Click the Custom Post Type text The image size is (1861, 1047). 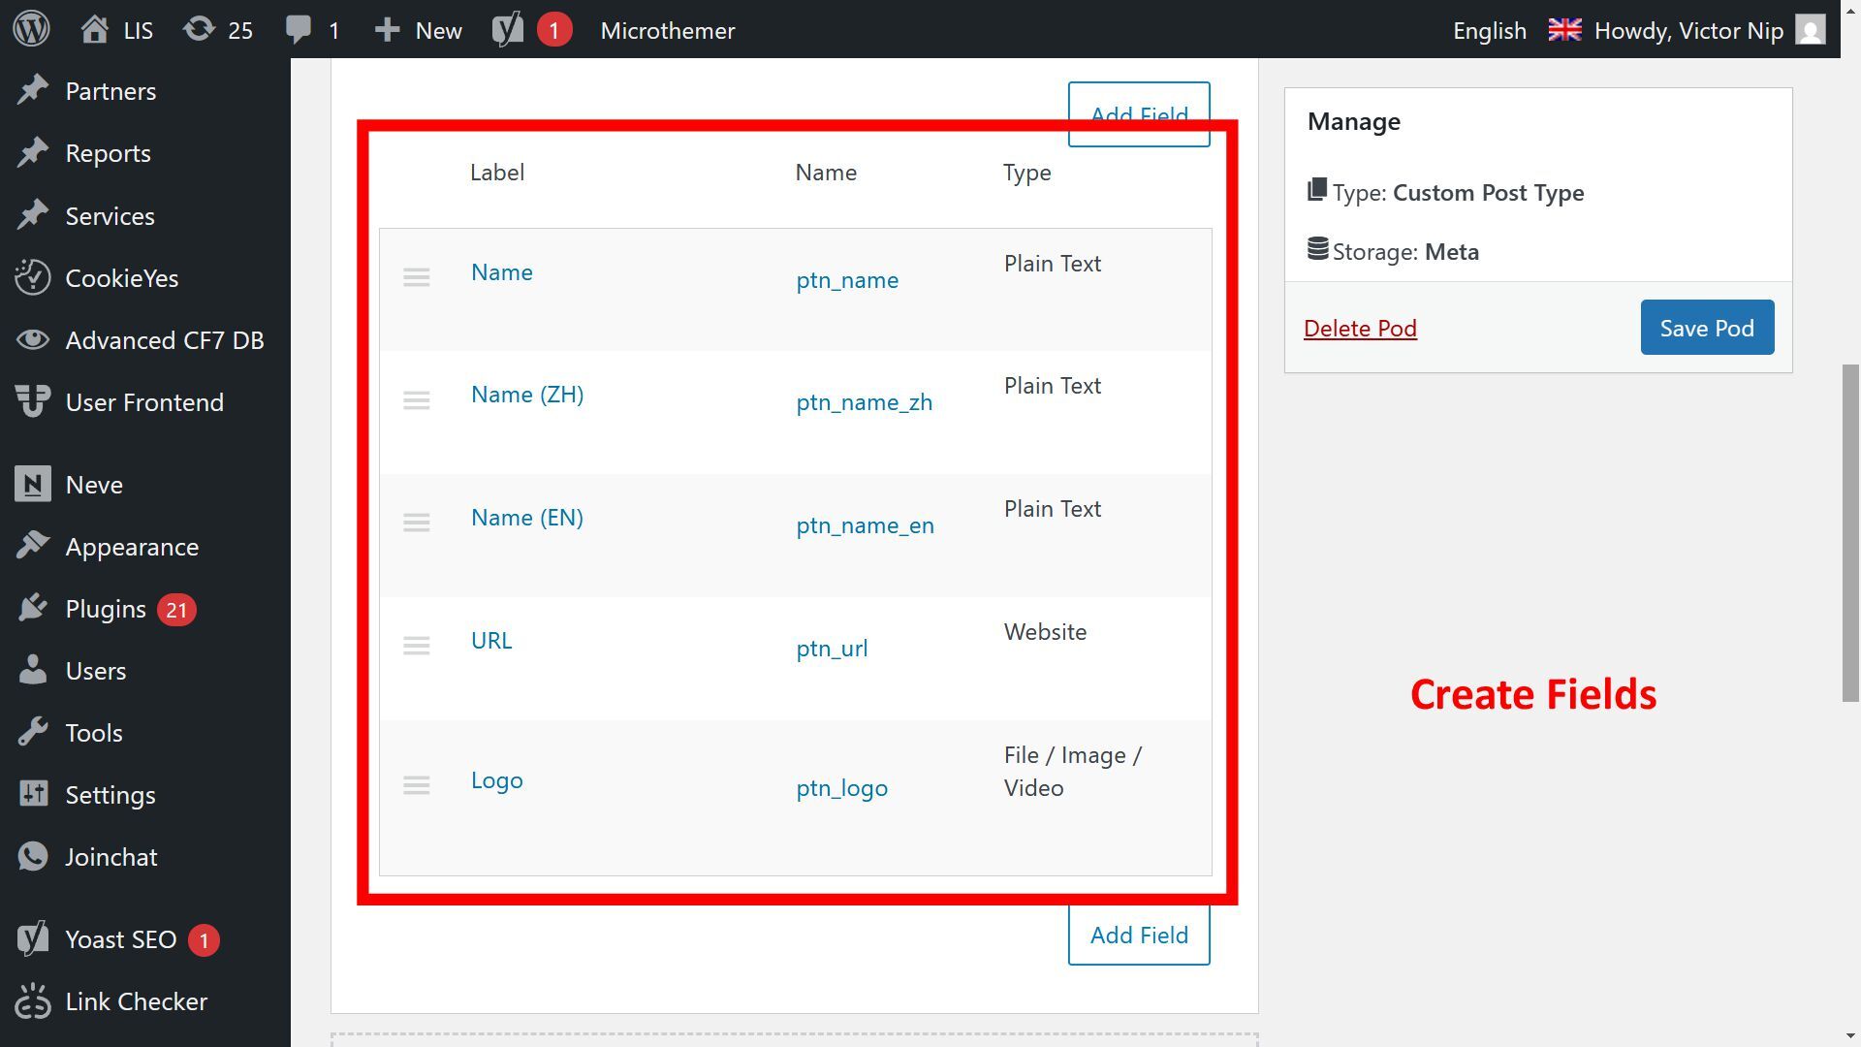tap(1488, 193)
